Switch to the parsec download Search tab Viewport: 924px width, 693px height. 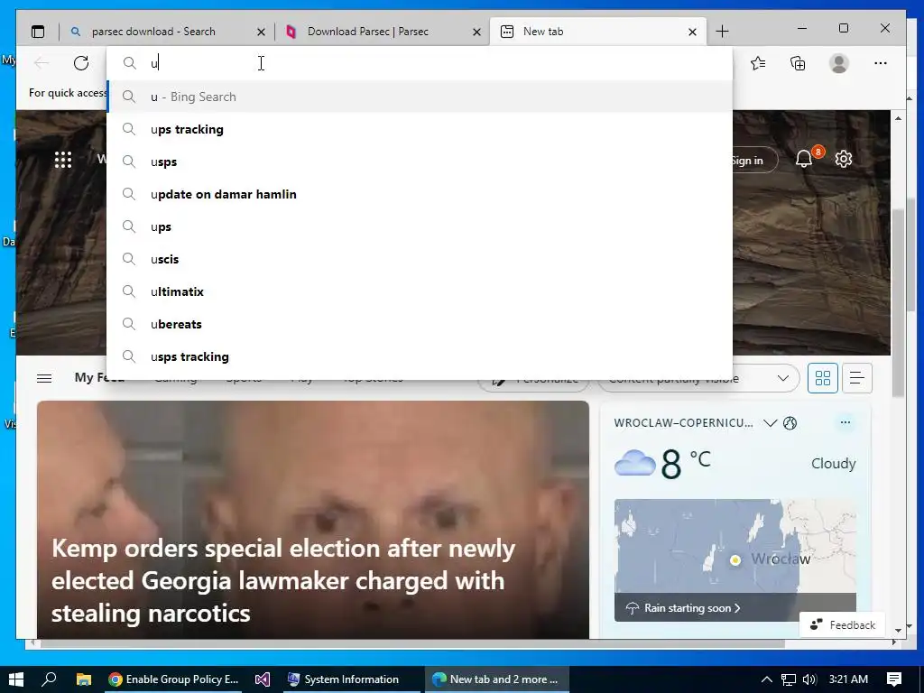pos(167,32)
